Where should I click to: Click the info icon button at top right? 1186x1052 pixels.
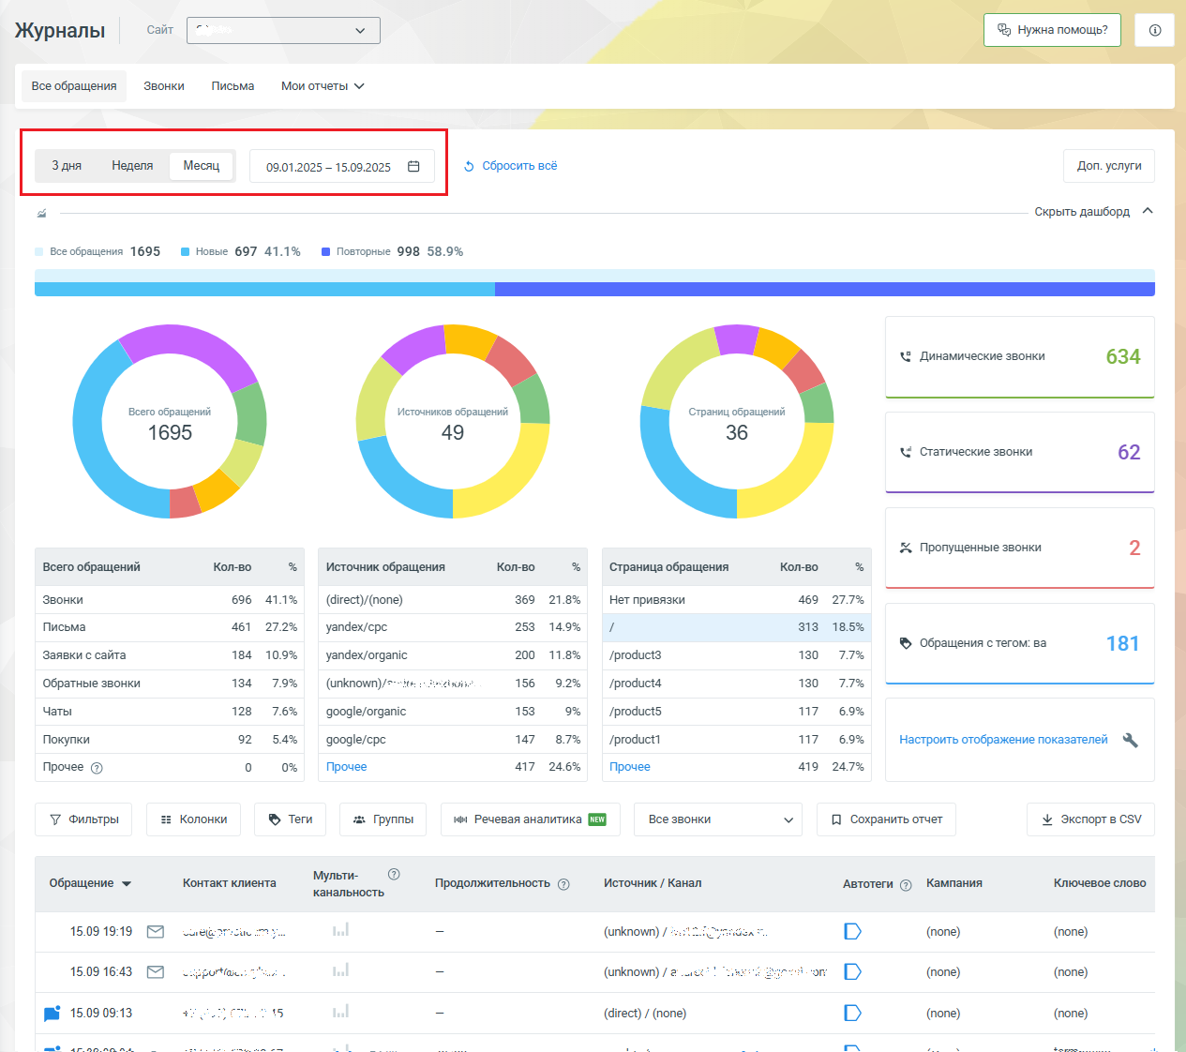click(x=1154, y=30)
